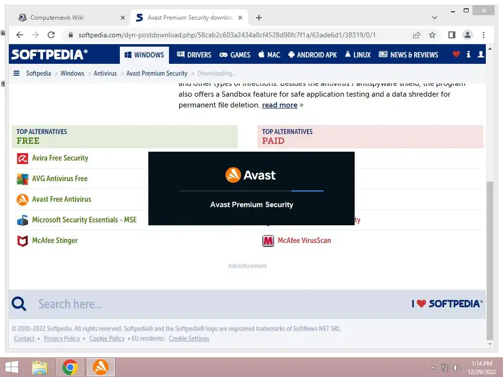Click the red heart icon in navbar

pos(456,54)
